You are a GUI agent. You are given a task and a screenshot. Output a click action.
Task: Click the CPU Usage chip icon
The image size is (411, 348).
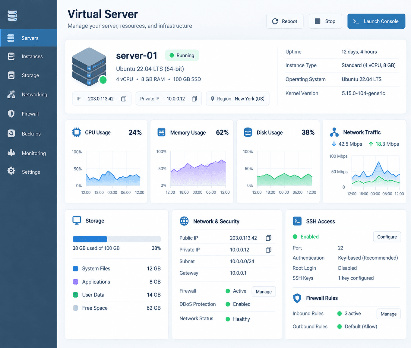77,132
